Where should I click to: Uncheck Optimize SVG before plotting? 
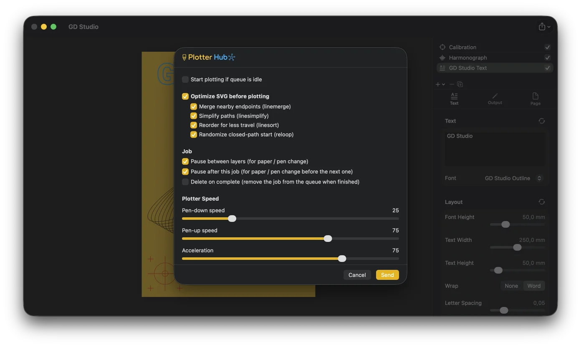185,96
